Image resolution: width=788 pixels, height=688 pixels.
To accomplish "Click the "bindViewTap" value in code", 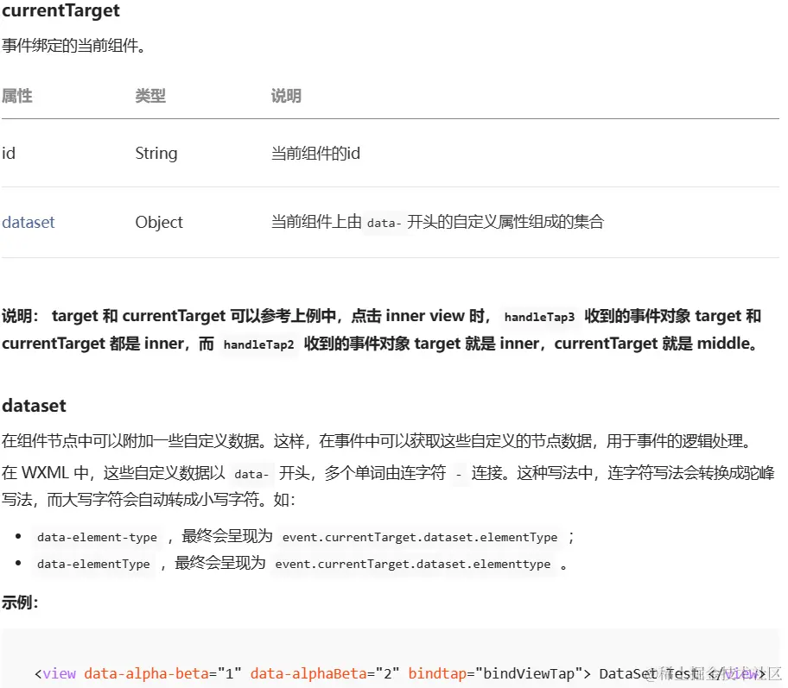I will (x=528, y=673).
